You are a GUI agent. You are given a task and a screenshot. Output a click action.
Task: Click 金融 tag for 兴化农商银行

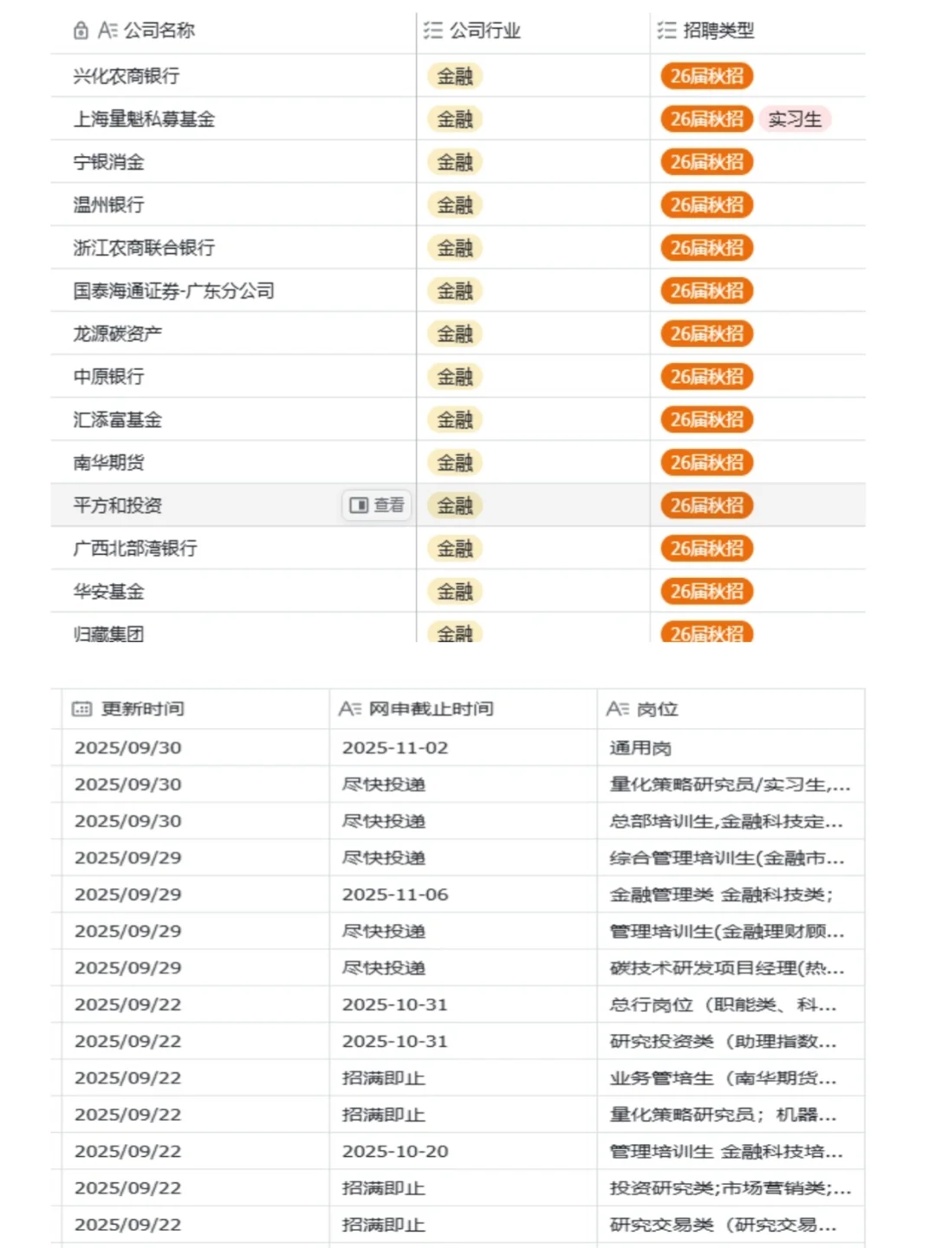(454, 76)
